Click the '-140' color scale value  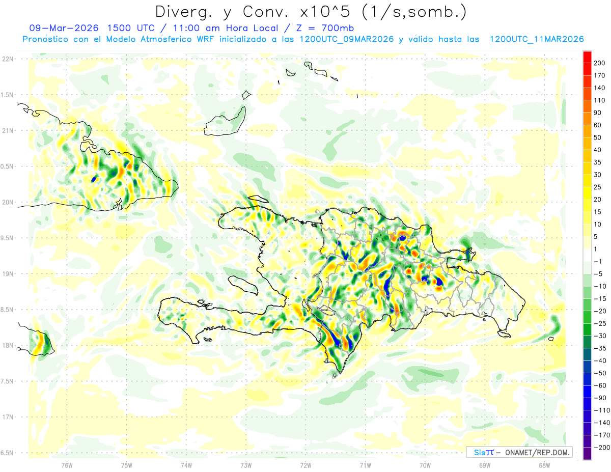pos(601,423)
